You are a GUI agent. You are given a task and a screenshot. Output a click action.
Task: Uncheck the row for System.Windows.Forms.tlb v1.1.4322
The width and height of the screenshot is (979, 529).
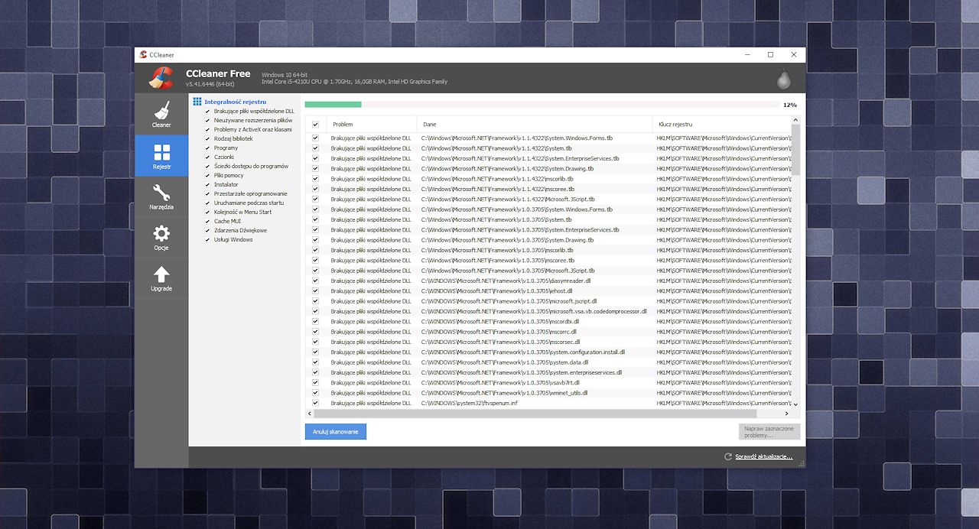click(315, 138)
